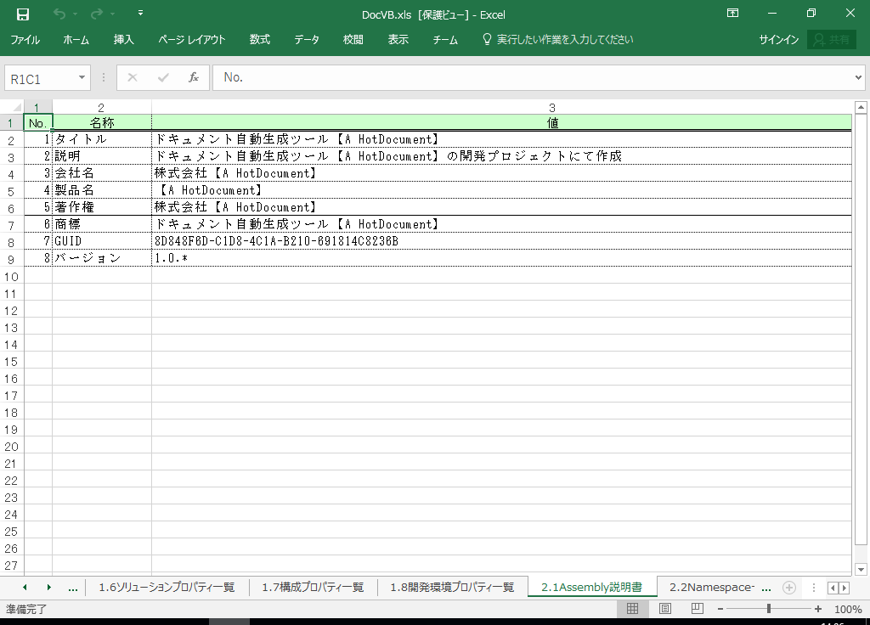
Task: Open the Undo history dropdown arrow
Action: (75, 14)
